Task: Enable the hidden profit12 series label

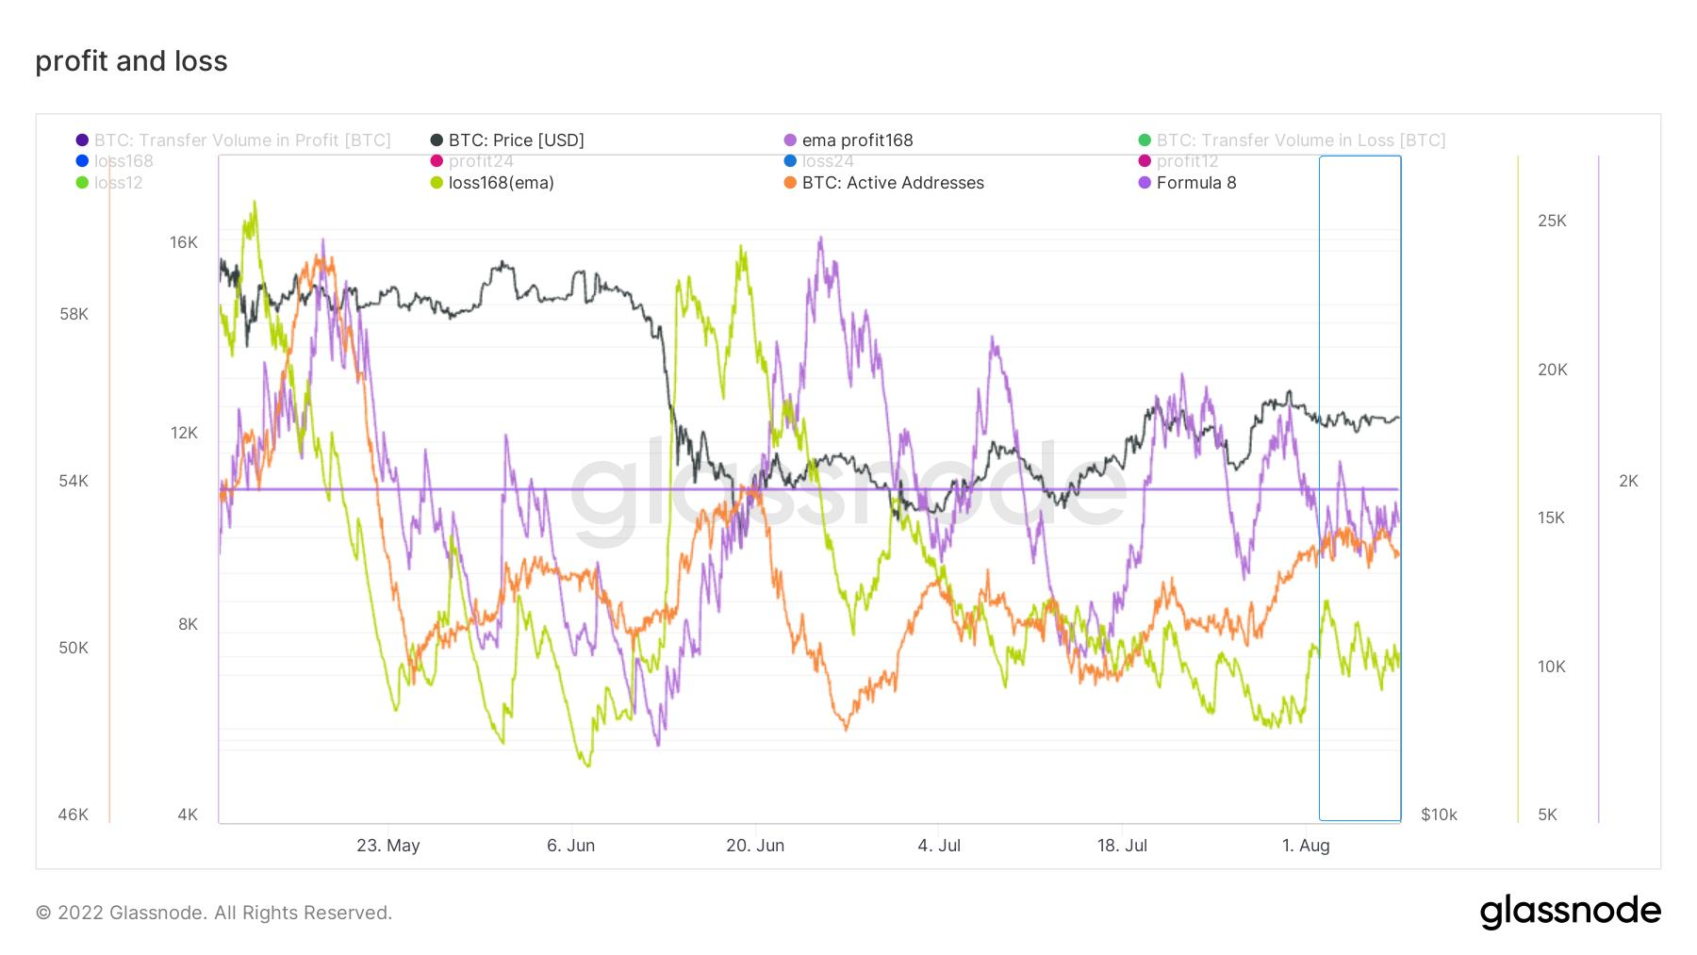Action: (1187, 161)
